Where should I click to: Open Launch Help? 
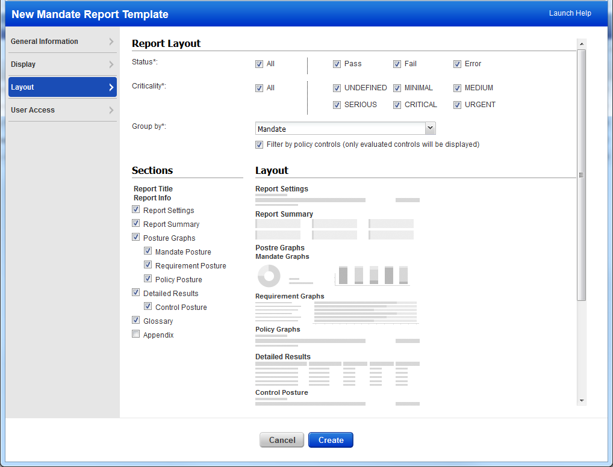570,13
